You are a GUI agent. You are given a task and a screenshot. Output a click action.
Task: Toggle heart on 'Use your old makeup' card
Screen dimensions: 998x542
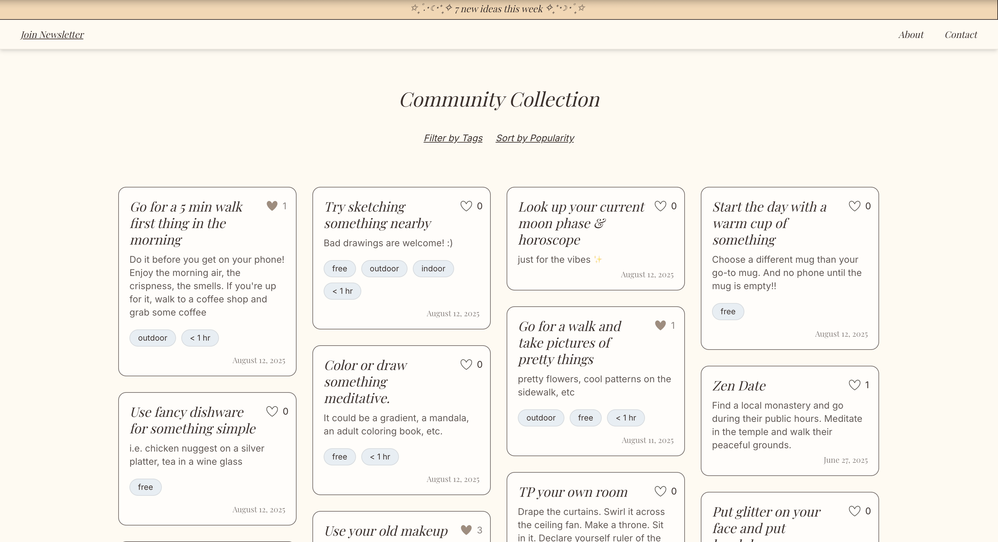466,529
